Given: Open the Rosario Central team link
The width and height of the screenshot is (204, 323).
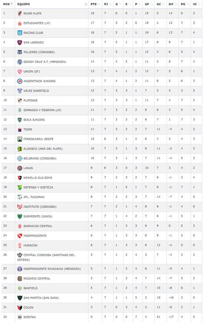Looking at the screenshot, I should click(37, 278).
